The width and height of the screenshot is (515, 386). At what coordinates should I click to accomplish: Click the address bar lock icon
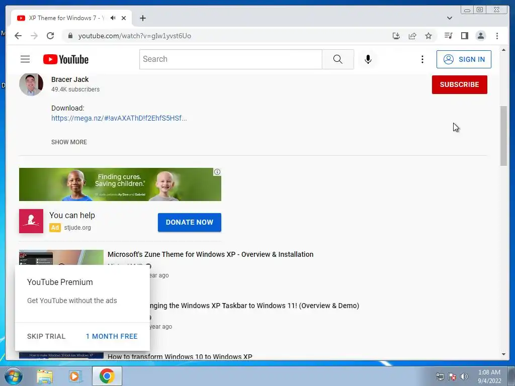[70, 36]
